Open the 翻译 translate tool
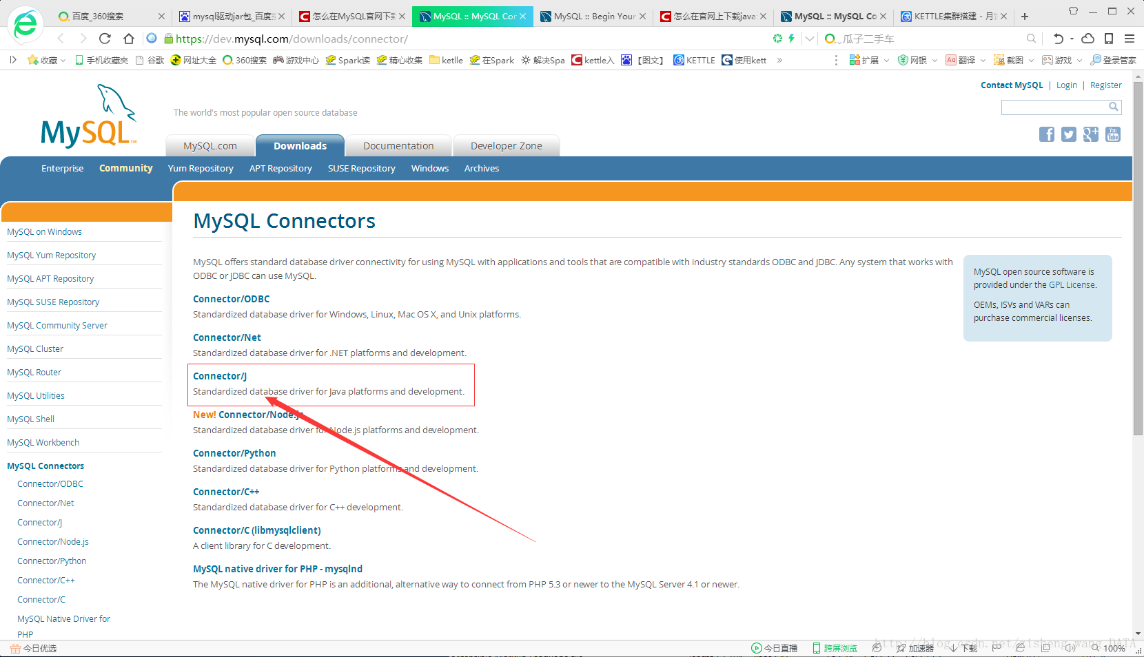This screenshot has height=657, width=1144. (961, 60)
